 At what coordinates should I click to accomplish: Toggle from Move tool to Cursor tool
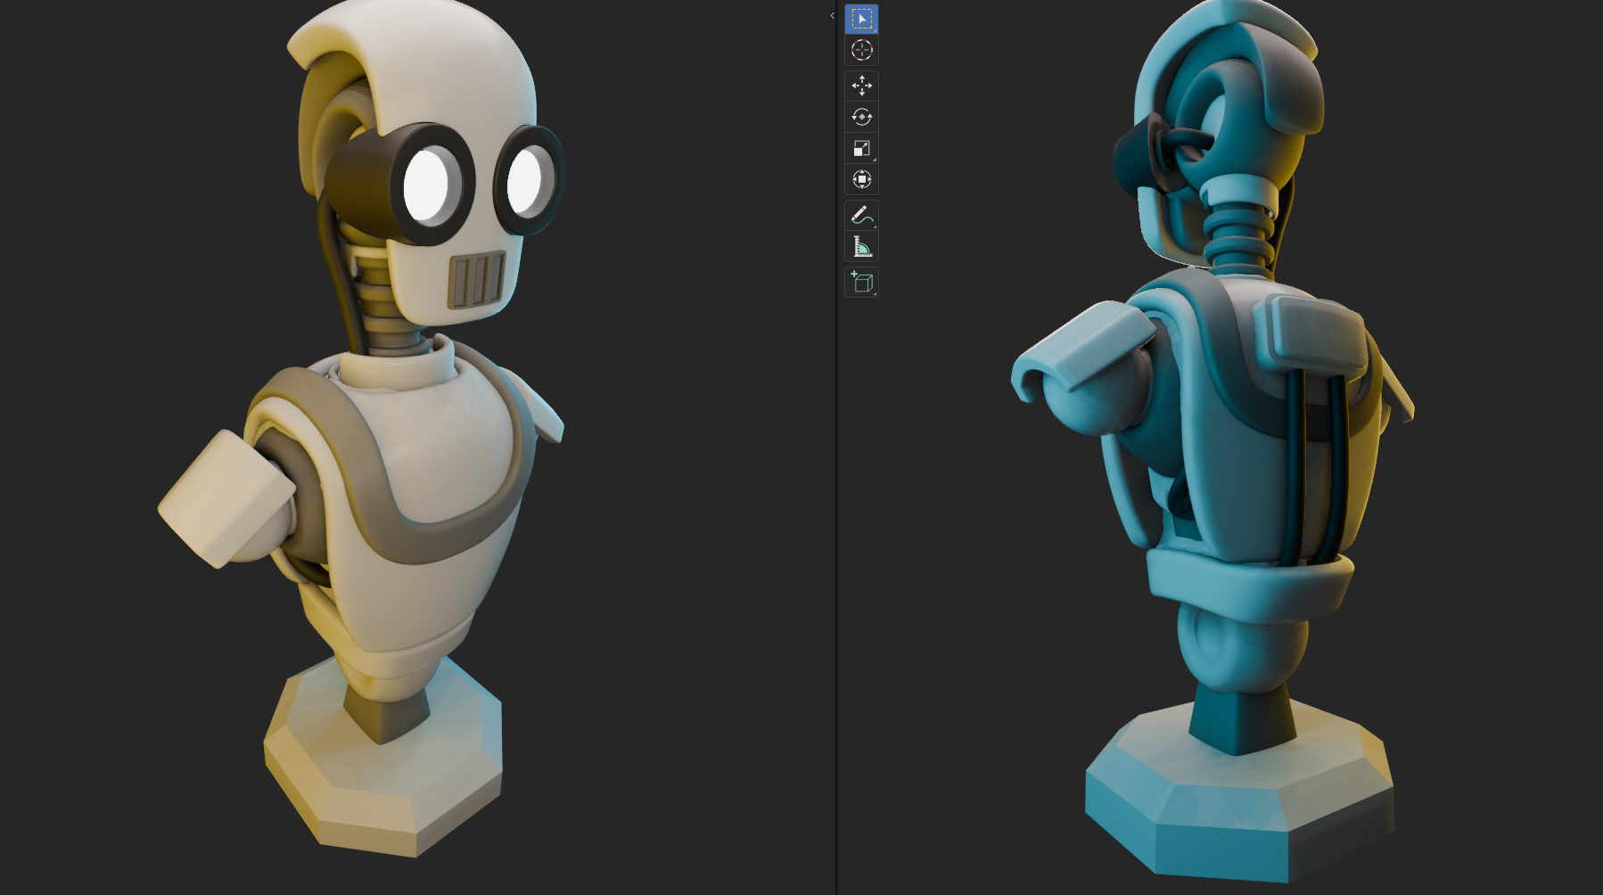click(x=861, y=51)
